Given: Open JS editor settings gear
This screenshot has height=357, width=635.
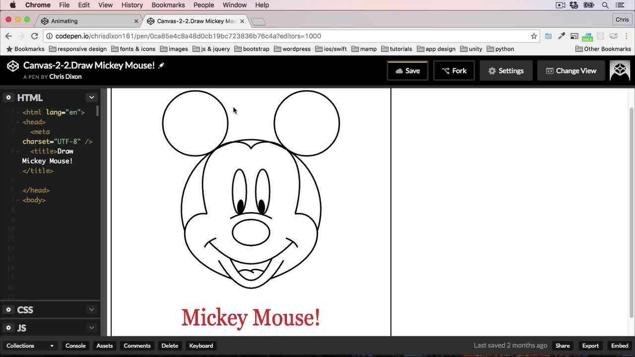Looking at the screenshot, I should pos(8,328).
